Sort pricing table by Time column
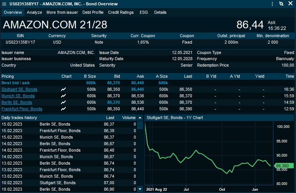Image resolution: width=296 pixels, height=193 pixels. tap(290, 76)
